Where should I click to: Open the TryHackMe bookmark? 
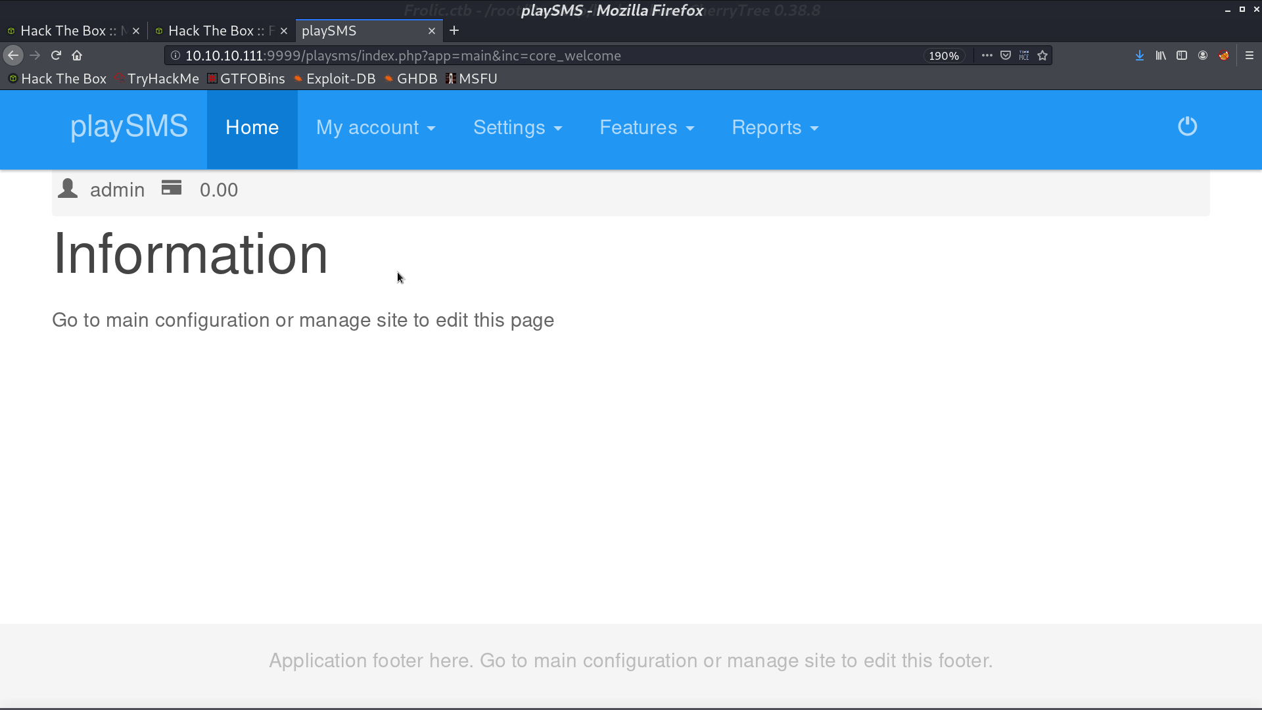point(156,79)
